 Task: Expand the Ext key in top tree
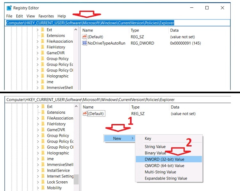pos(38,30)
